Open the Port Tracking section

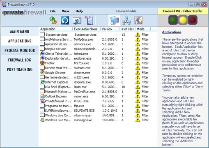tap(20, 69)
